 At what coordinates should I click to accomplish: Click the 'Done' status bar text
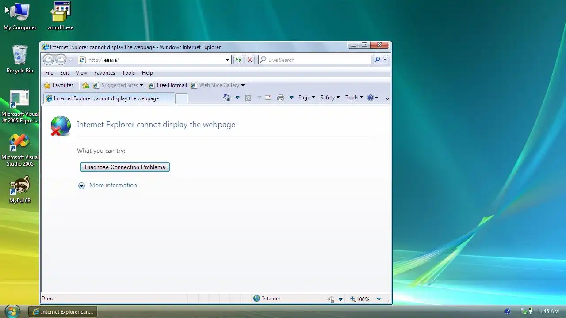(x=48, y=299)
